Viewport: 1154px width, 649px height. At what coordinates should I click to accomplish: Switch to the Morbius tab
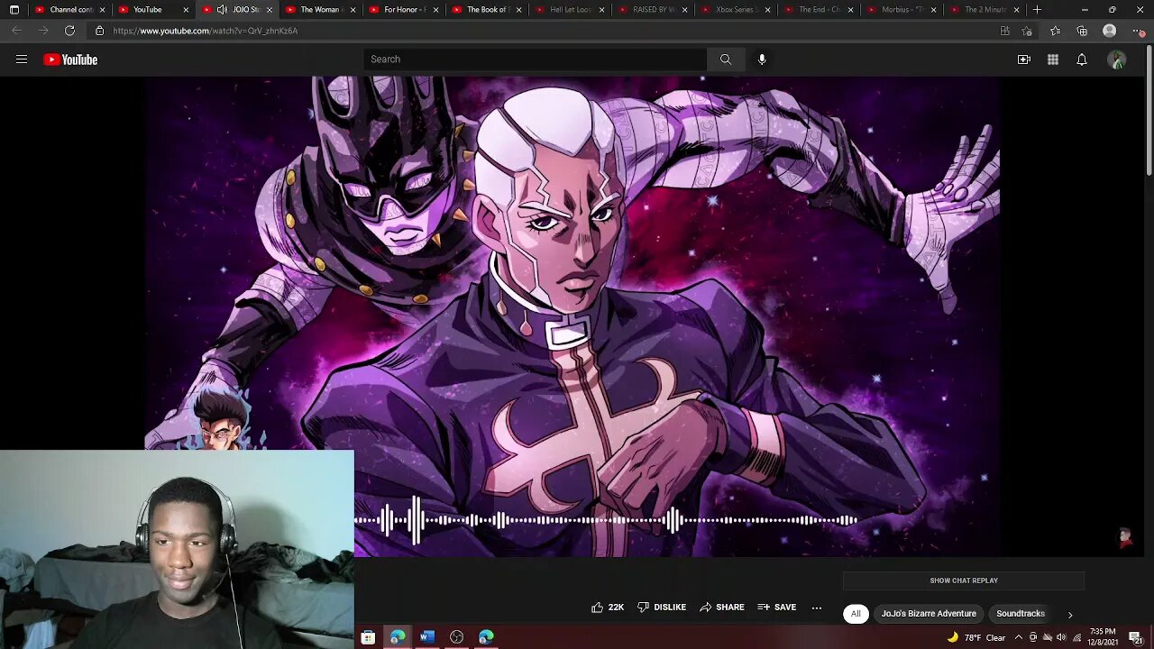902,10
